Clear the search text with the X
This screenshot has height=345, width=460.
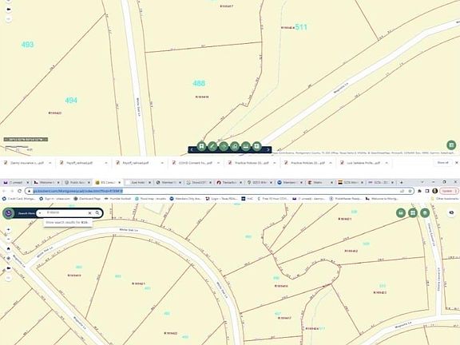click(x=89, y=213)
